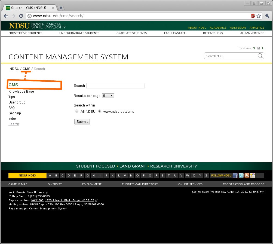Open the map icon in the footer
Image resolution: width=273 pixels, height=244 pixels.
click(x=253, y=176)
